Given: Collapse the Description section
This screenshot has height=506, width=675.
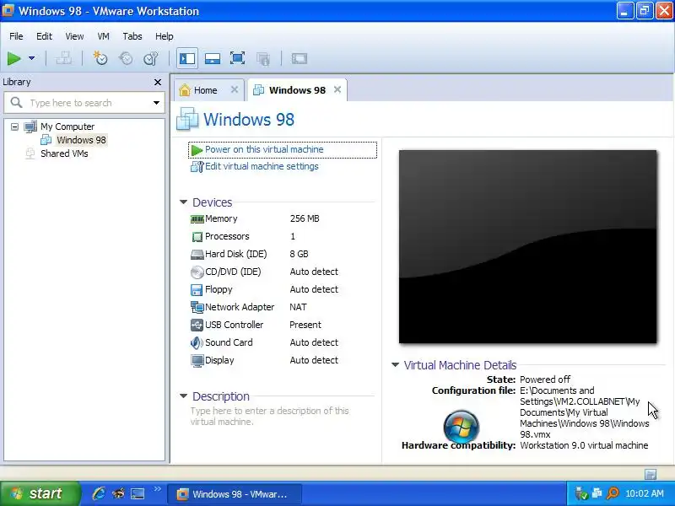Looking at the screenshot, I should [x=183, y=396].
